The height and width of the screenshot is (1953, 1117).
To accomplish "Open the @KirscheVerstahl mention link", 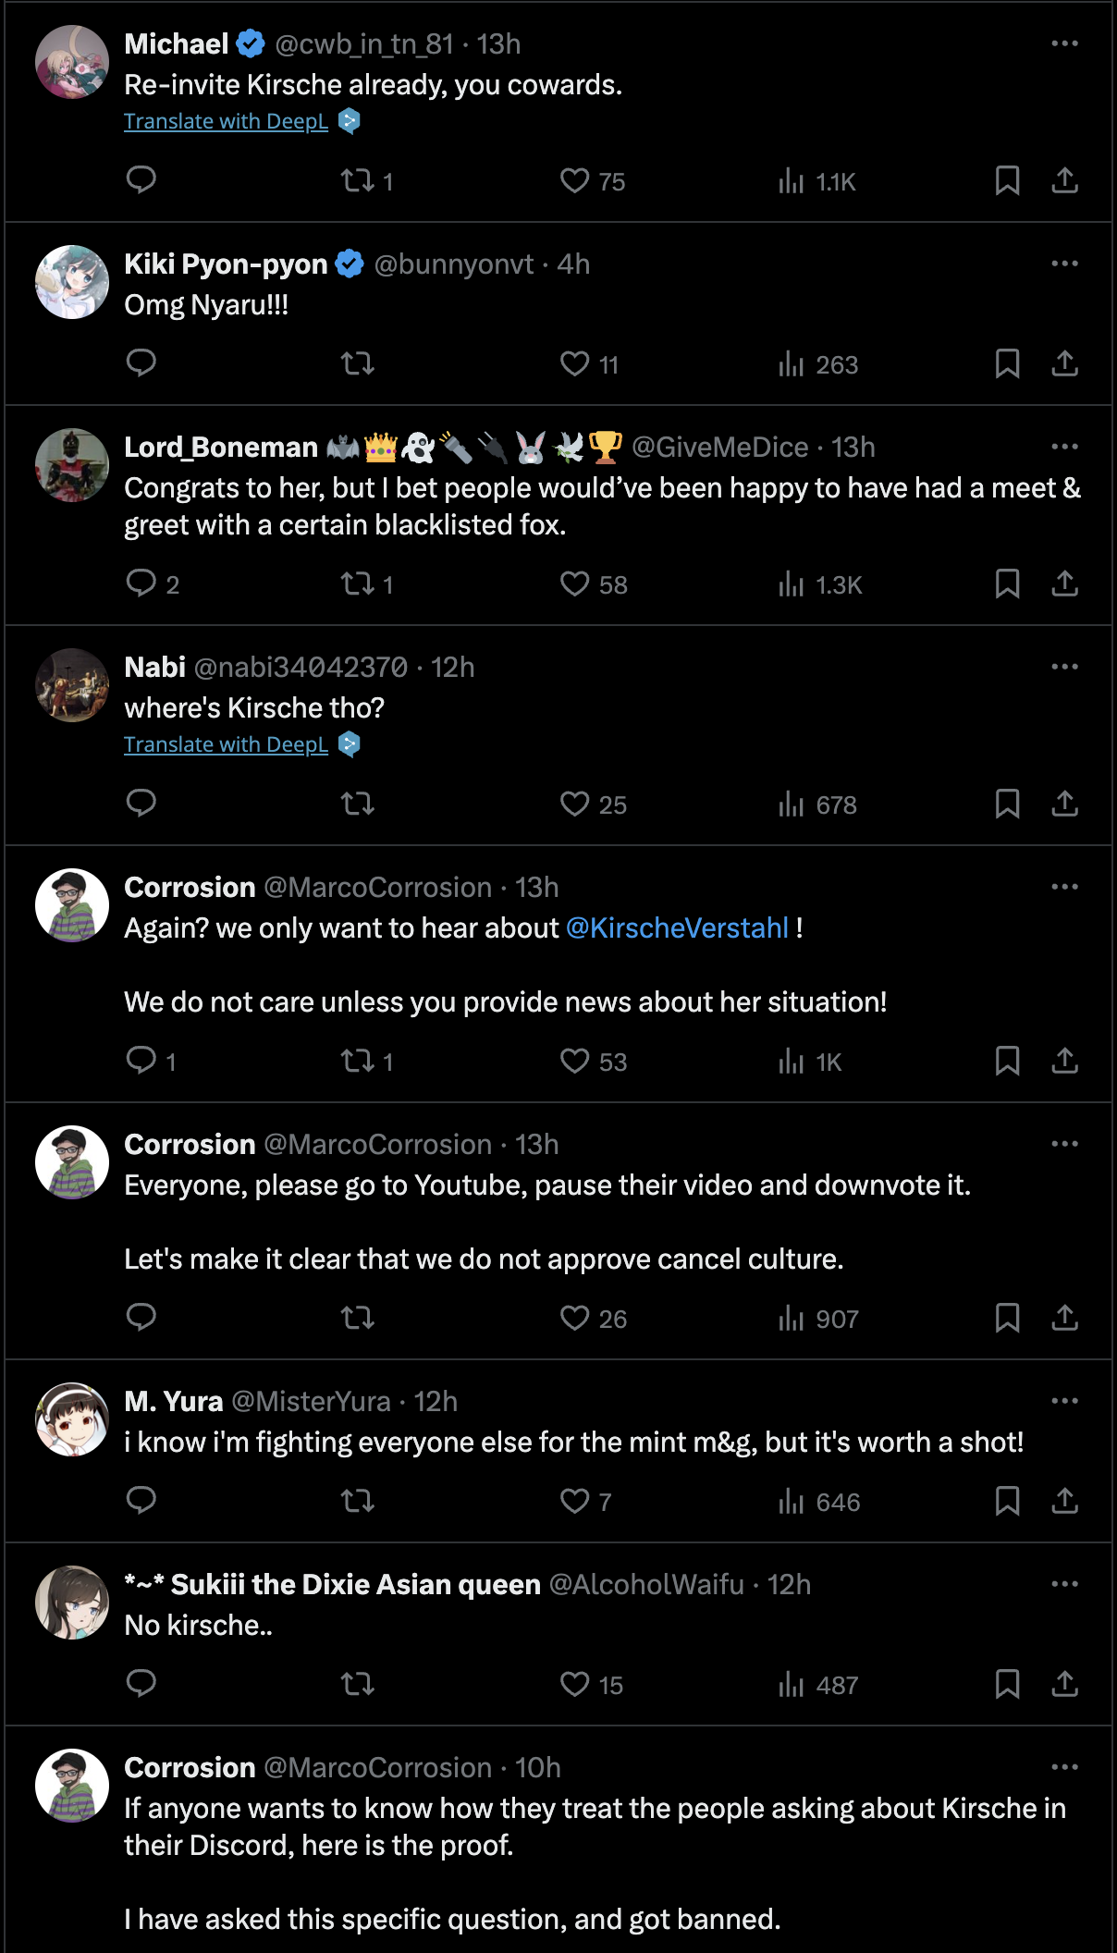I will point(677,927).
